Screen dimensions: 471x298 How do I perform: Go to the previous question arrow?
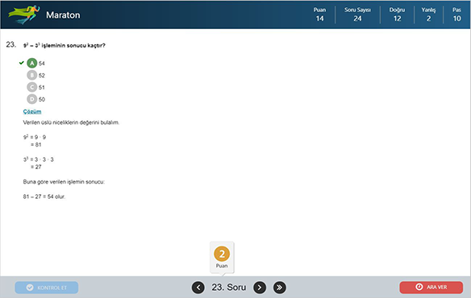(198, 288)
